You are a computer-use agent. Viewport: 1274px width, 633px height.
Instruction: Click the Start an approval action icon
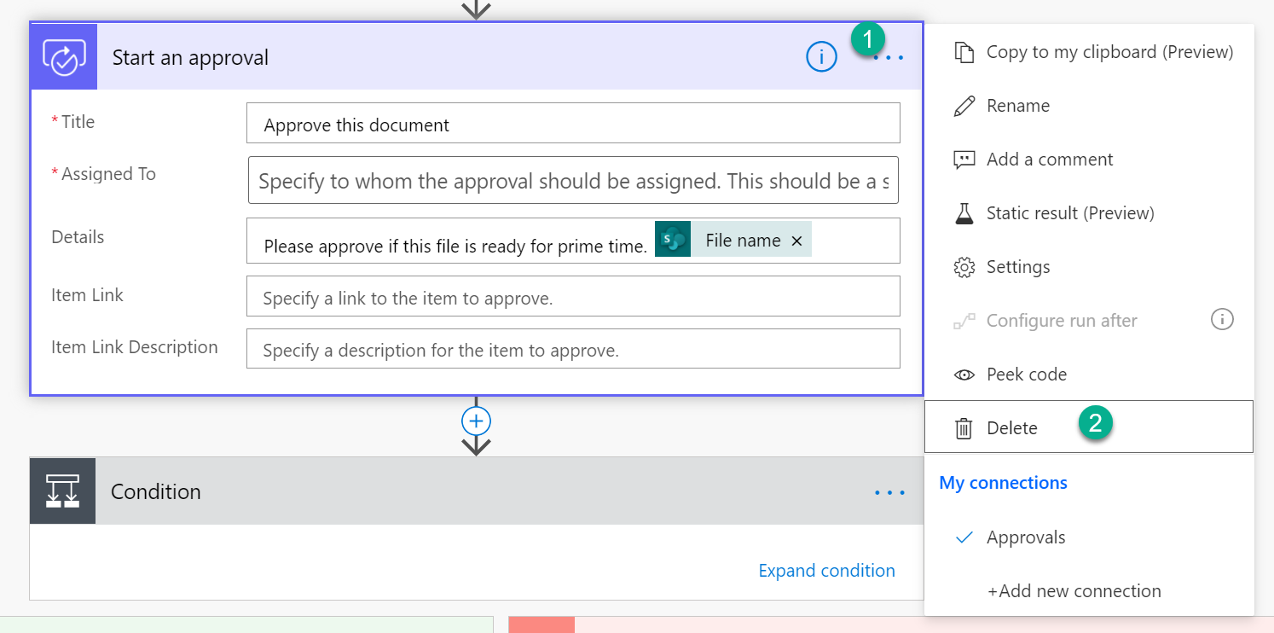[64, 56]
